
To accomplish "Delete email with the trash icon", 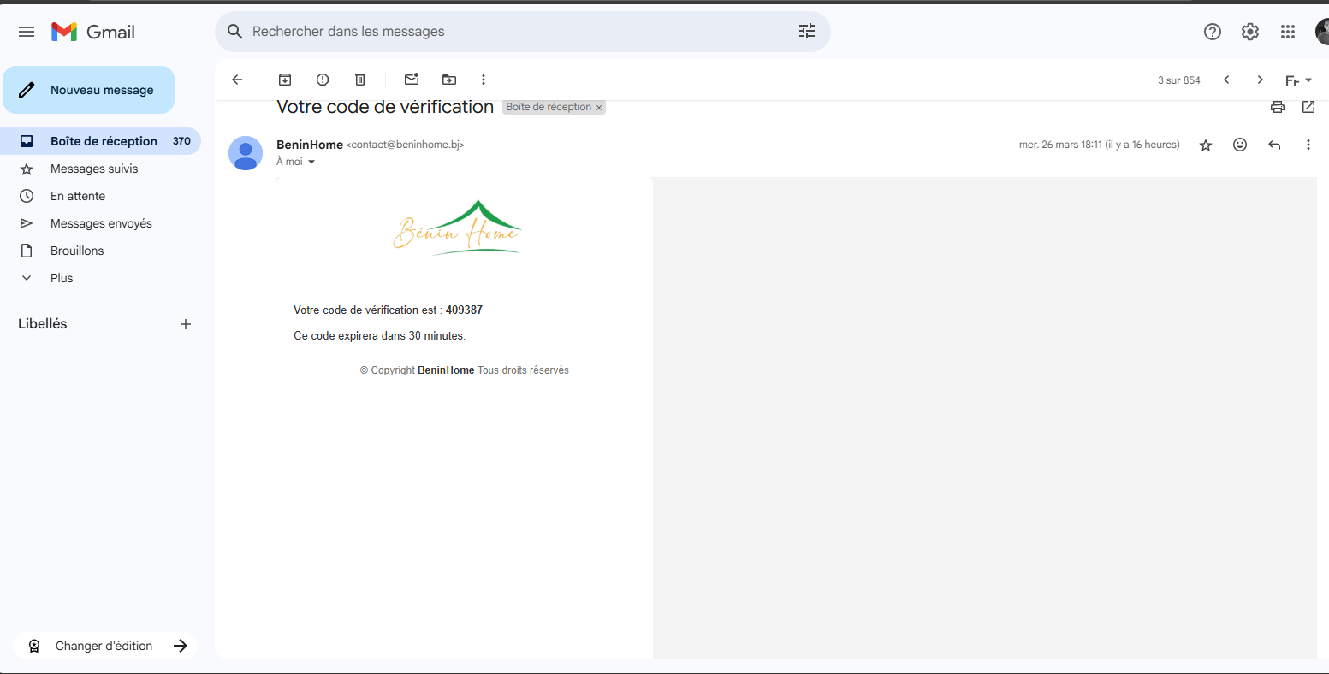I will click(360, 80).
